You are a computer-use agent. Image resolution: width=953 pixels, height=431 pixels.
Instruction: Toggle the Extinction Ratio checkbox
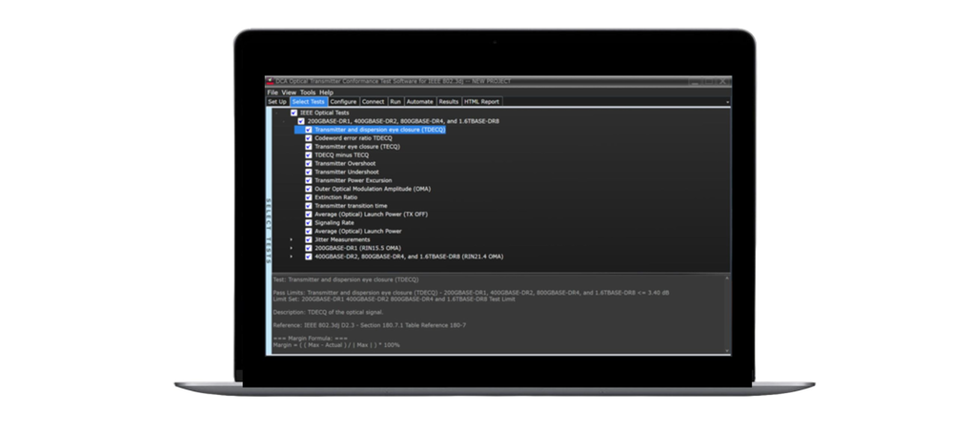pyautogui.click(x=309, y=197)
